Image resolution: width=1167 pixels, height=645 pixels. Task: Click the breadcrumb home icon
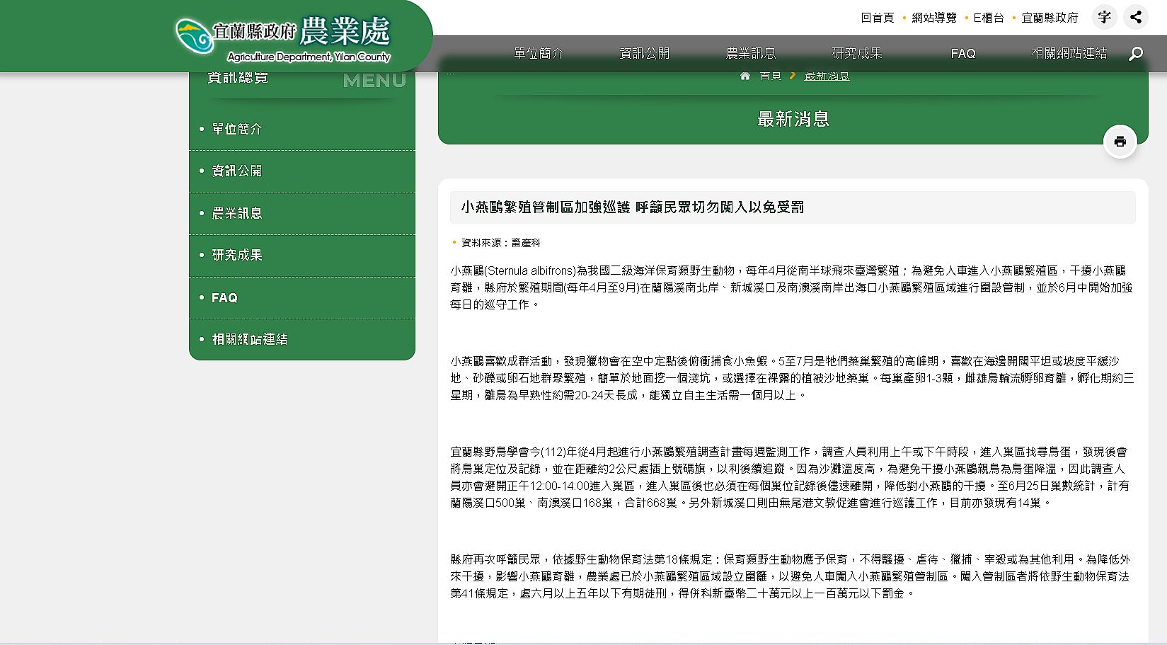click(745, 76)
